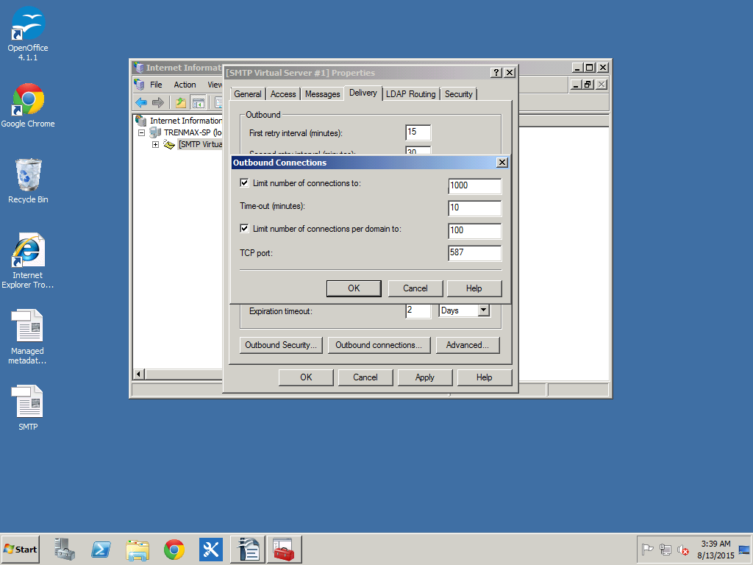Click Help in SMTP Properties dialog
This screenshot has width=753, height=565.
pyautogui.click(x=484, y=377)
